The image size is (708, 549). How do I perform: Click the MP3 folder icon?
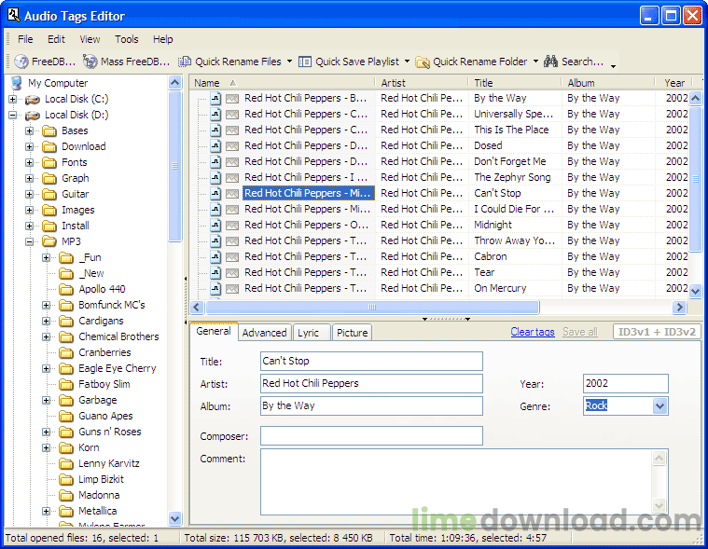pos(49,241)
